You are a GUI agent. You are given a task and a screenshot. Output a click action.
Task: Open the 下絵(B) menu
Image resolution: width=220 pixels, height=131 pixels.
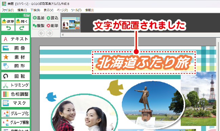click(x=35, y=10)
